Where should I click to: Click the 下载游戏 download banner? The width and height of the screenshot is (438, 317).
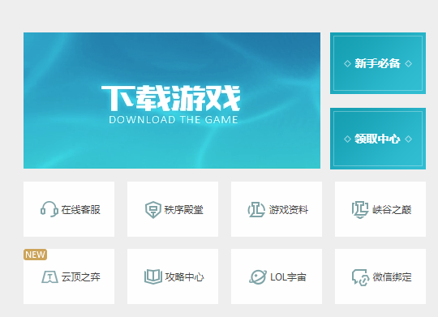(172, 101)
